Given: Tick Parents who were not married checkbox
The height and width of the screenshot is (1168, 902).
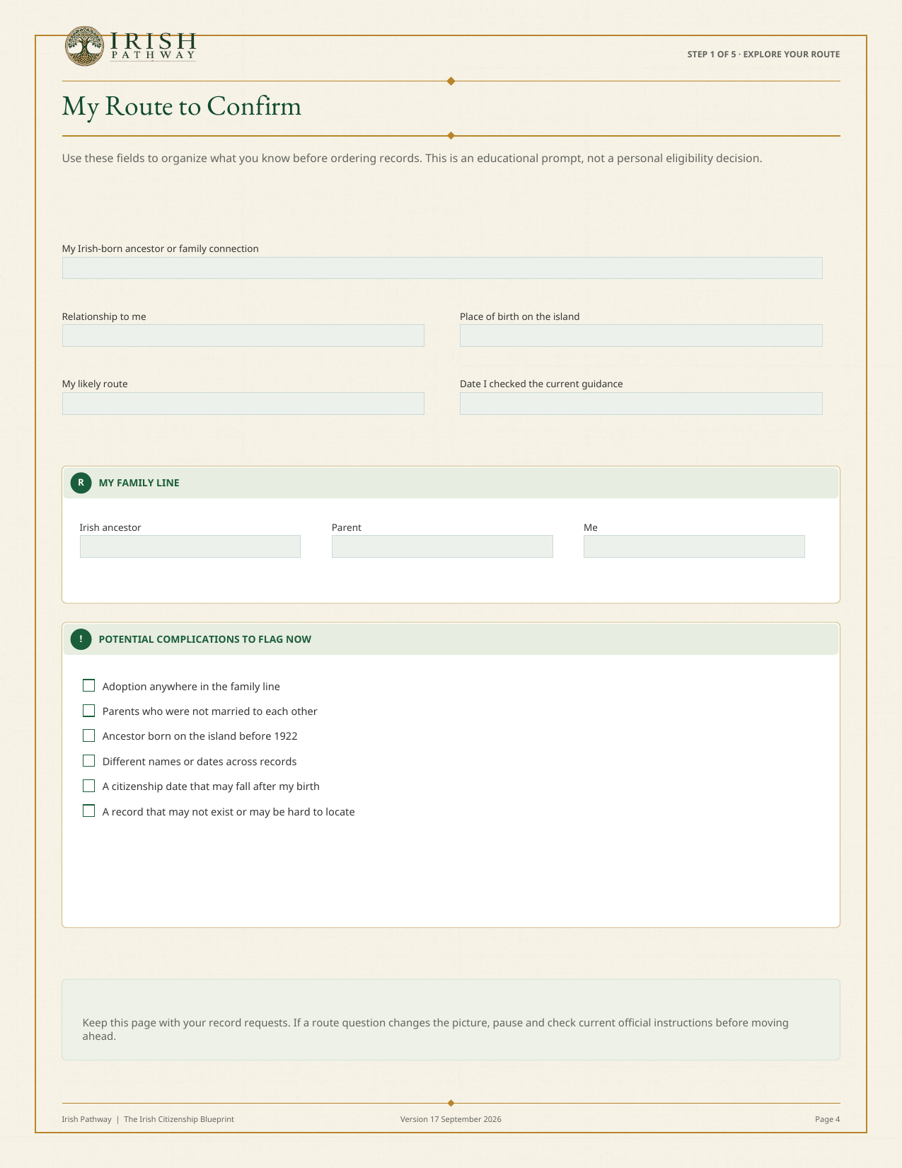Looking at the screenshot, I should point(88,711).
